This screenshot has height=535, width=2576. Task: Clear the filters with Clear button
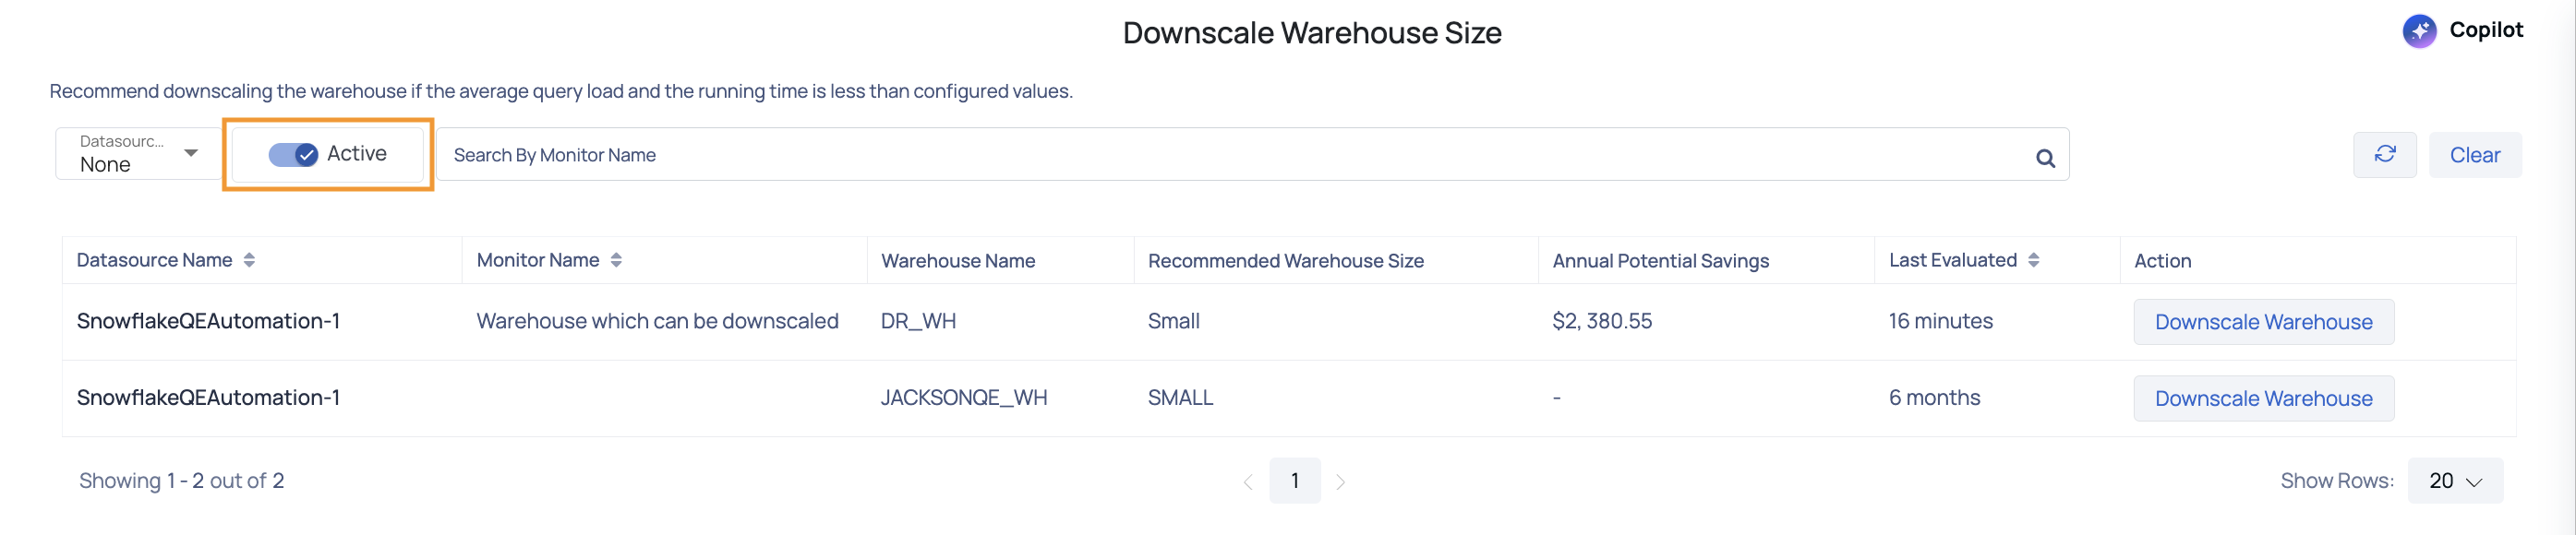coord(2474,155)
